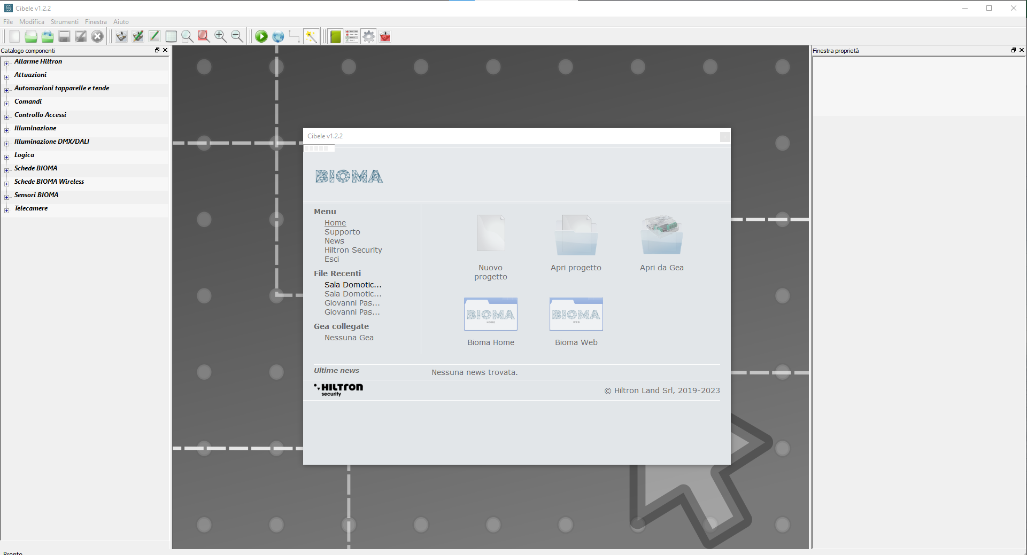Click the green play/run toolbar icon

261,36
